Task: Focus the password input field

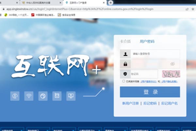Action: pos(155,64)
